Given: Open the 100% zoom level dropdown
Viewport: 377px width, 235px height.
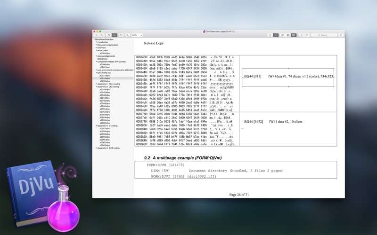Looking at the screenshot, I should 137,35.
